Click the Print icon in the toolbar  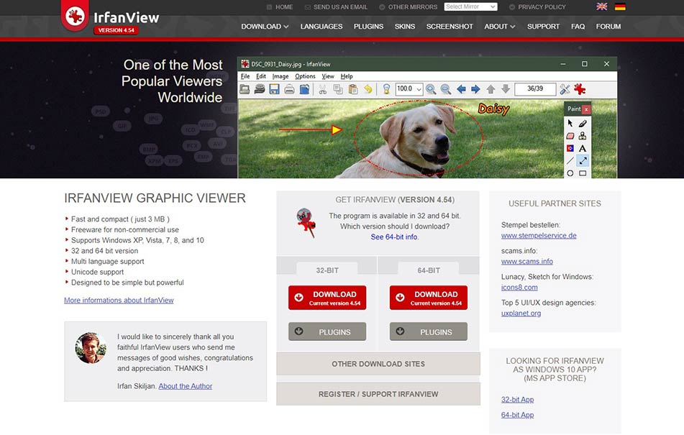click(x=289, y=89)
